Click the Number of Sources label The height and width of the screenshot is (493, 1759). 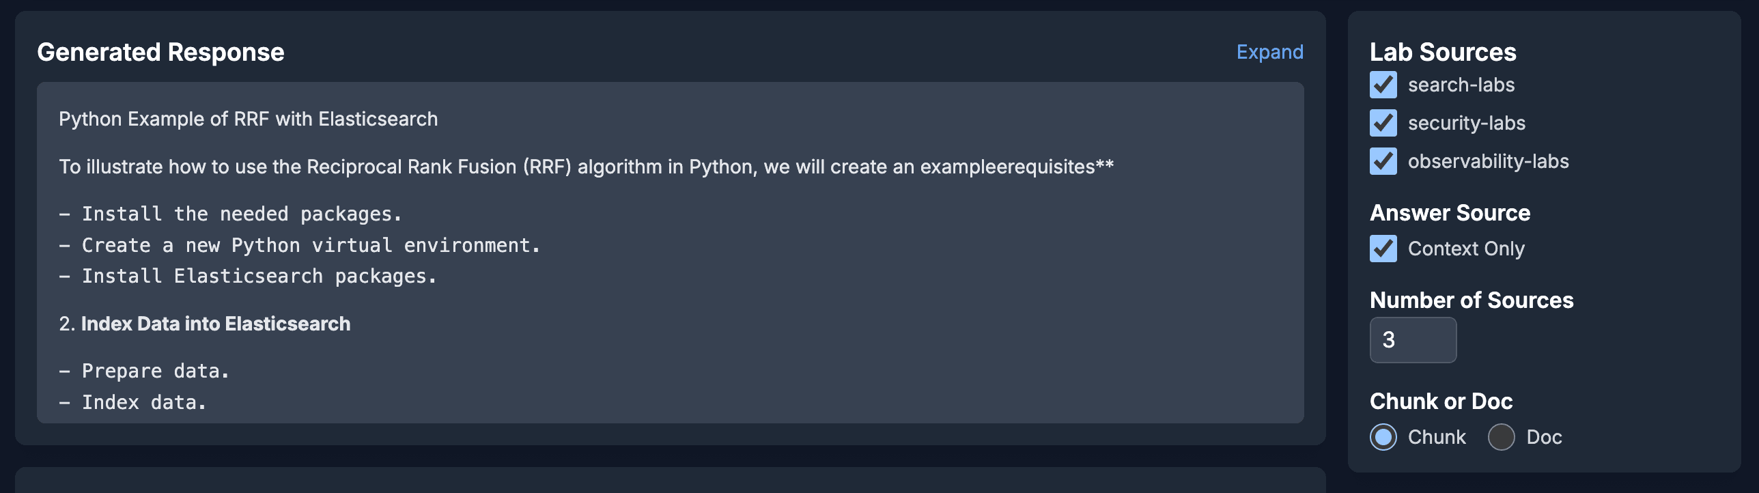click(1472, 300)
